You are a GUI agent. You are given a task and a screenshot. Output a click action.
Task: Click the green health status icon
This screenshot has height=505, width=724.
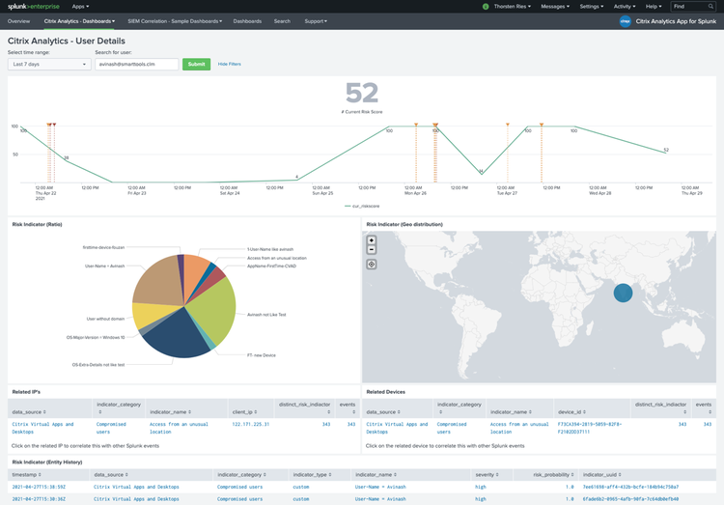click(486, 7)
